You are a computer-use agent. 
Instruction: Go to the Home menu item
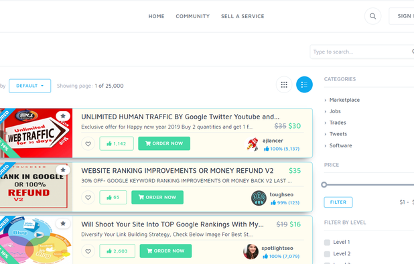[156, 16]
